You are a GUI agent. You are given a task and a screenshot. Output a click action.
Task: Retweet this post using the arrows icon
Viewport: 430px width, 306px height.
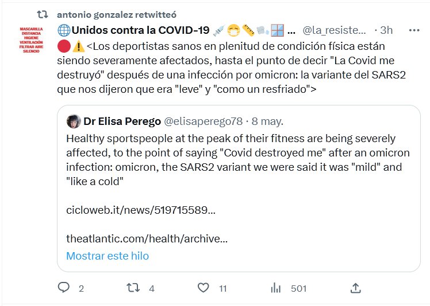pos(133,288)
